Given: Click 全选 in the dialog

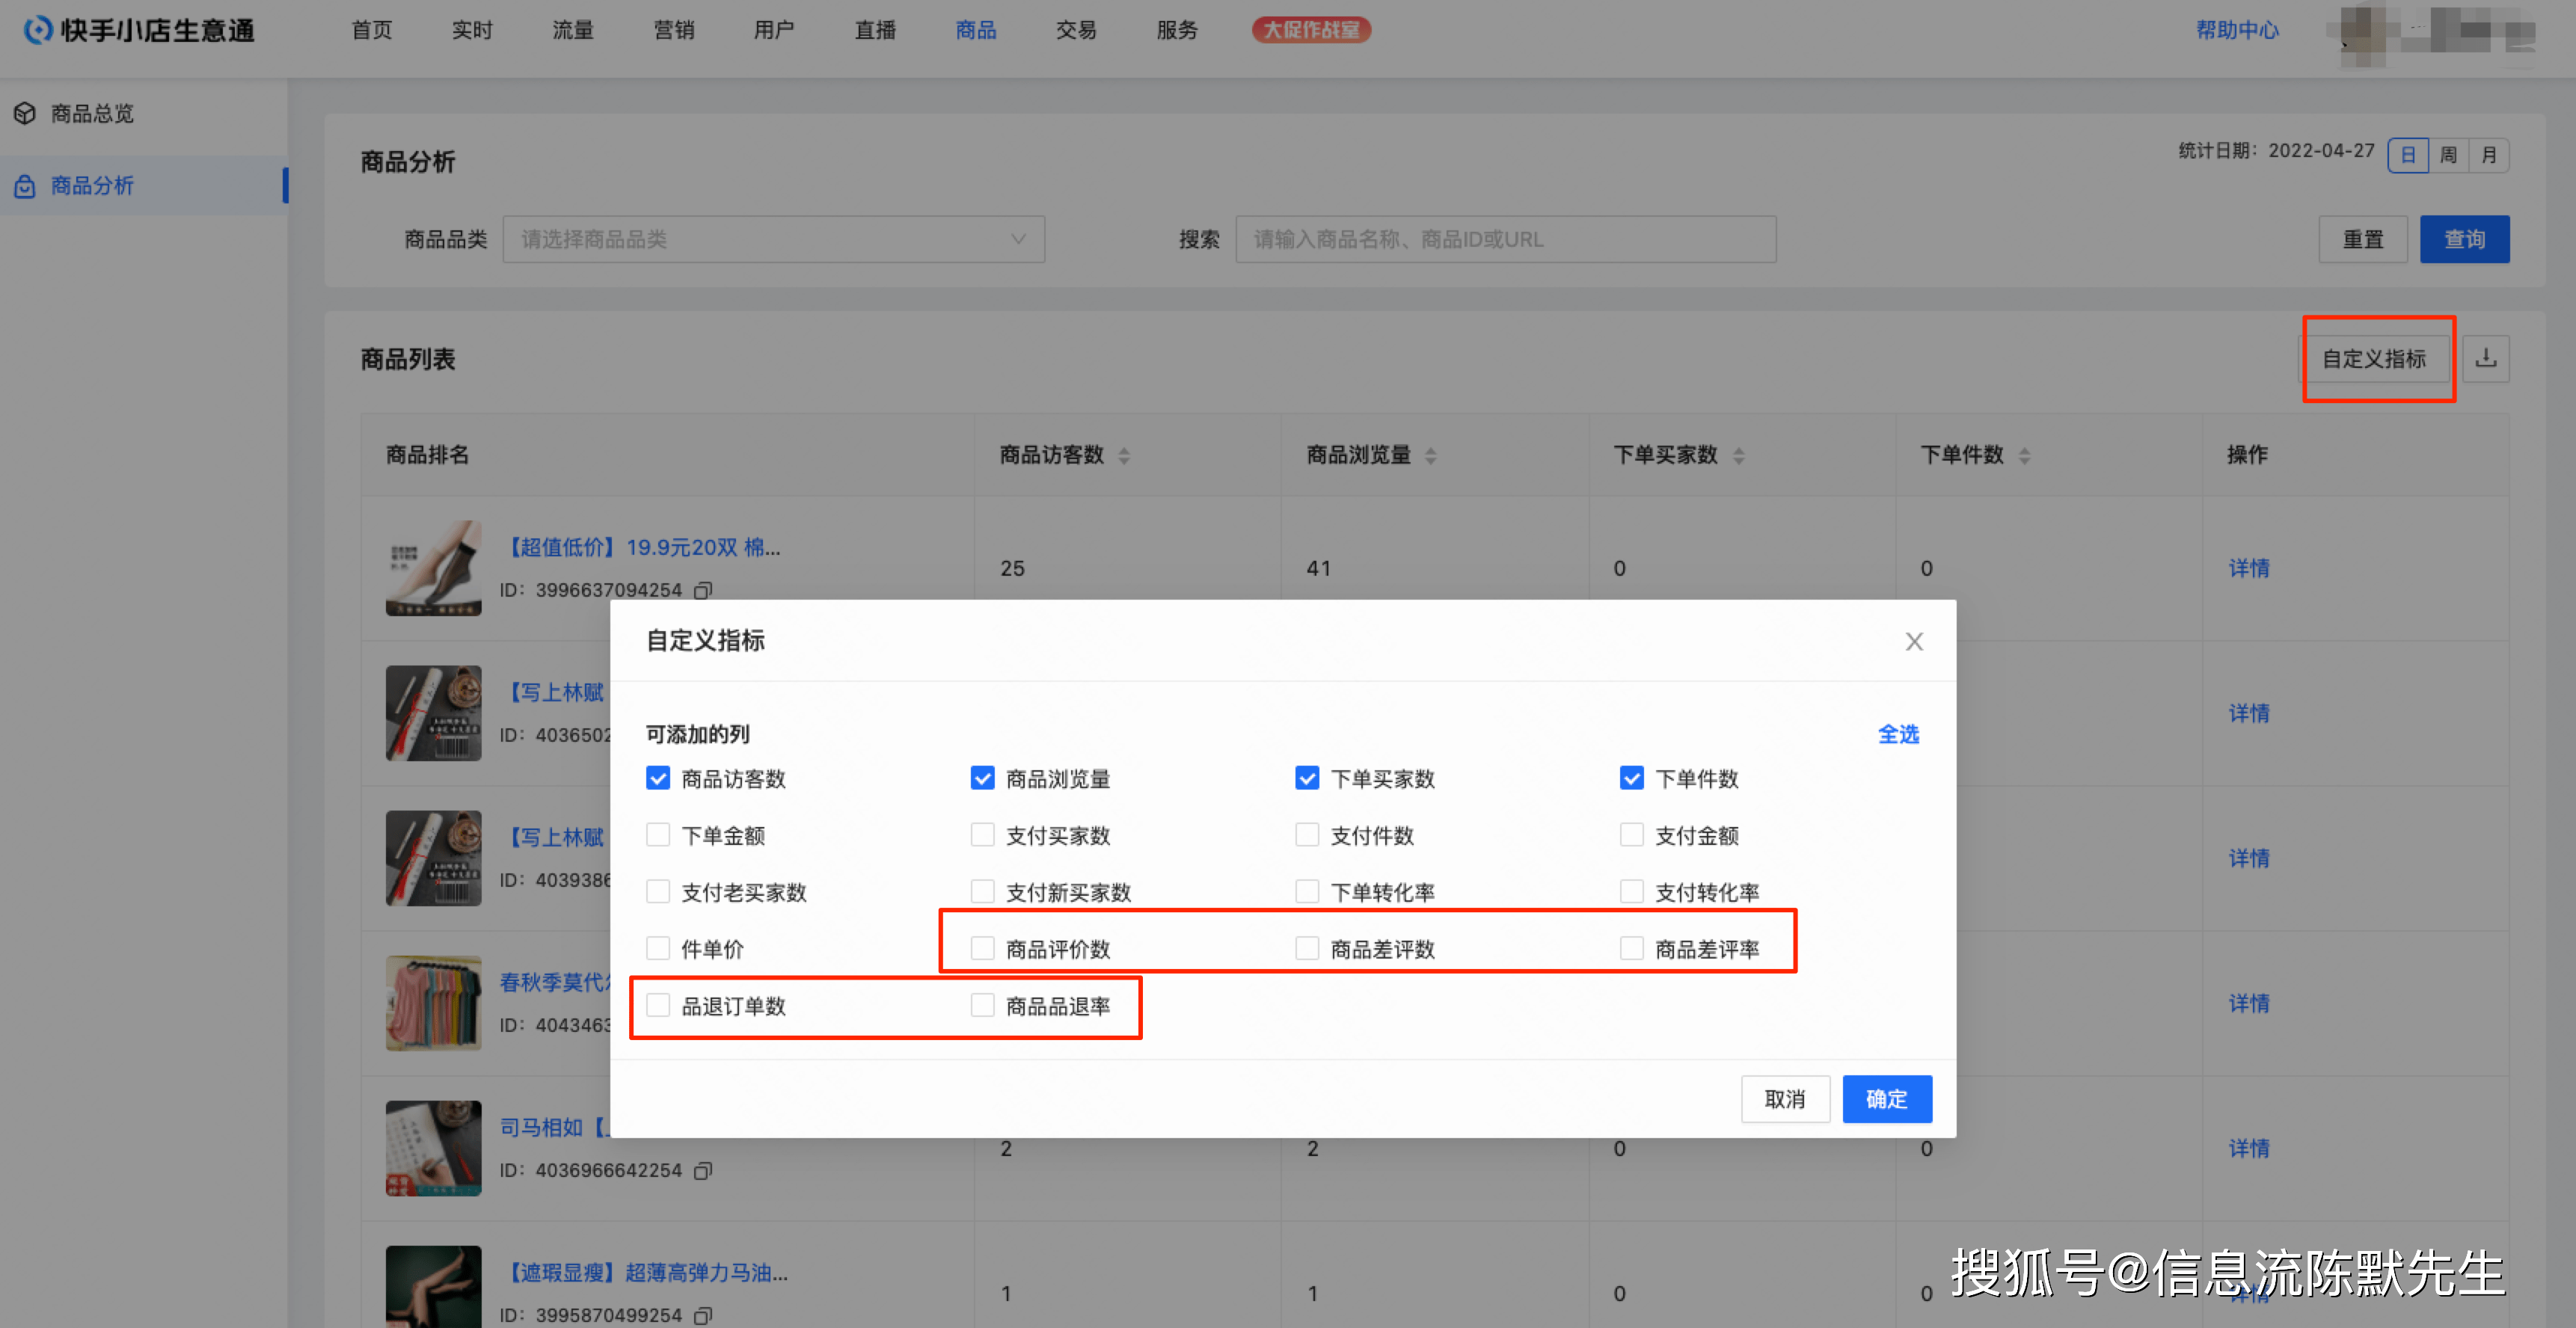Looking at the screenshot, I should tap(1898, 734).
